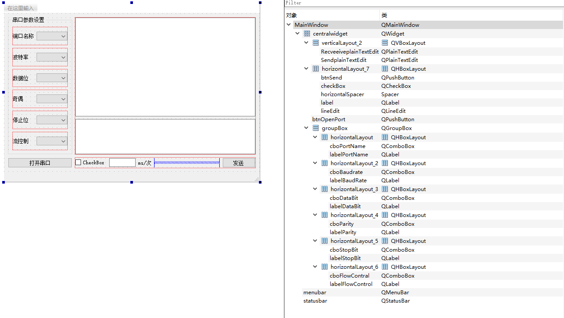Viewport: 564px width, 318px height.
Task: Click the 发送 button
Action: click(239, 163)
